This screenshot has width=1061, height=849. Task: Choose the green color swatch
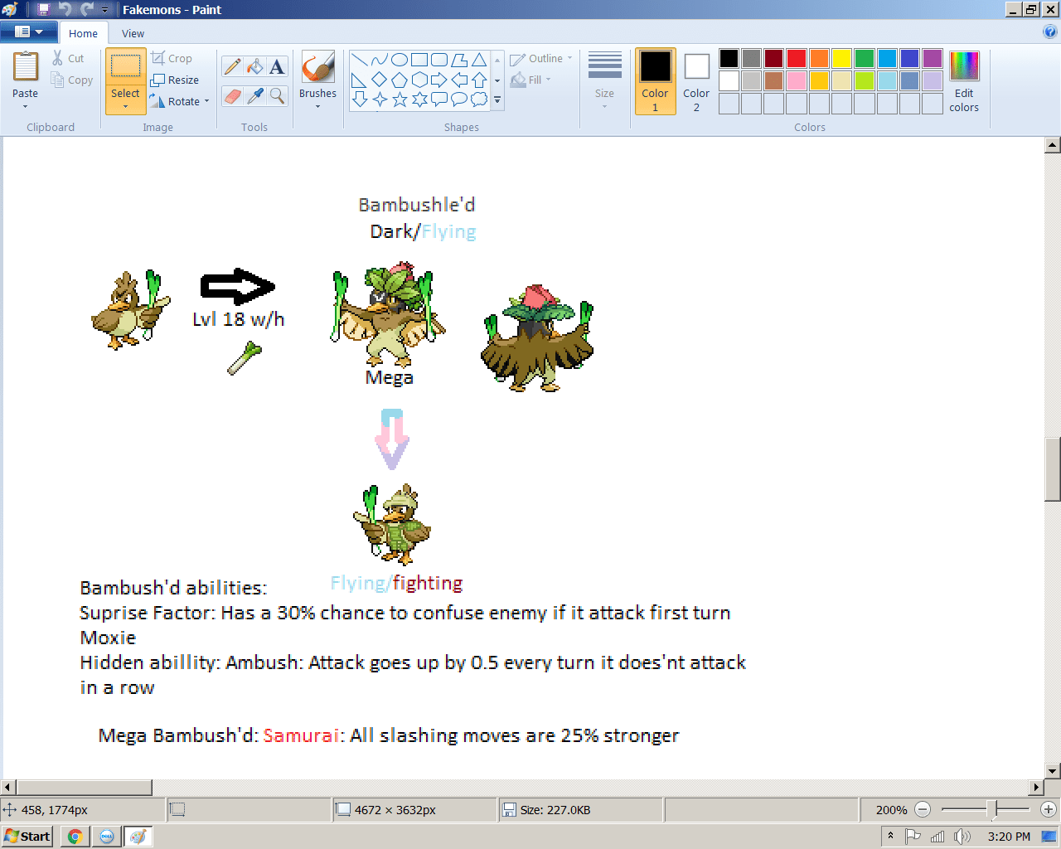[864, 58]
